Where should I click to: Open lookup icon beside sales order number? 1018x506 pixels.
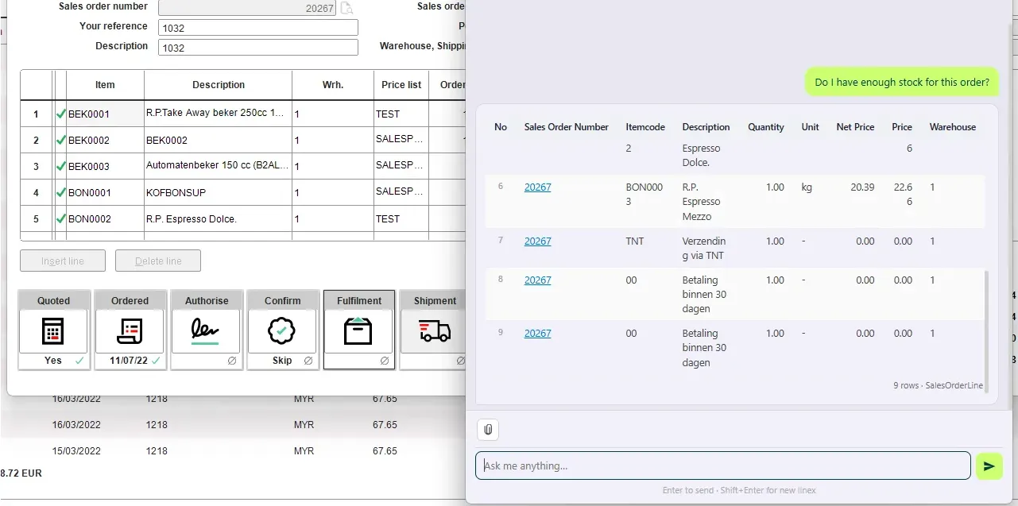pyautogui.click(x=346, y=8)
